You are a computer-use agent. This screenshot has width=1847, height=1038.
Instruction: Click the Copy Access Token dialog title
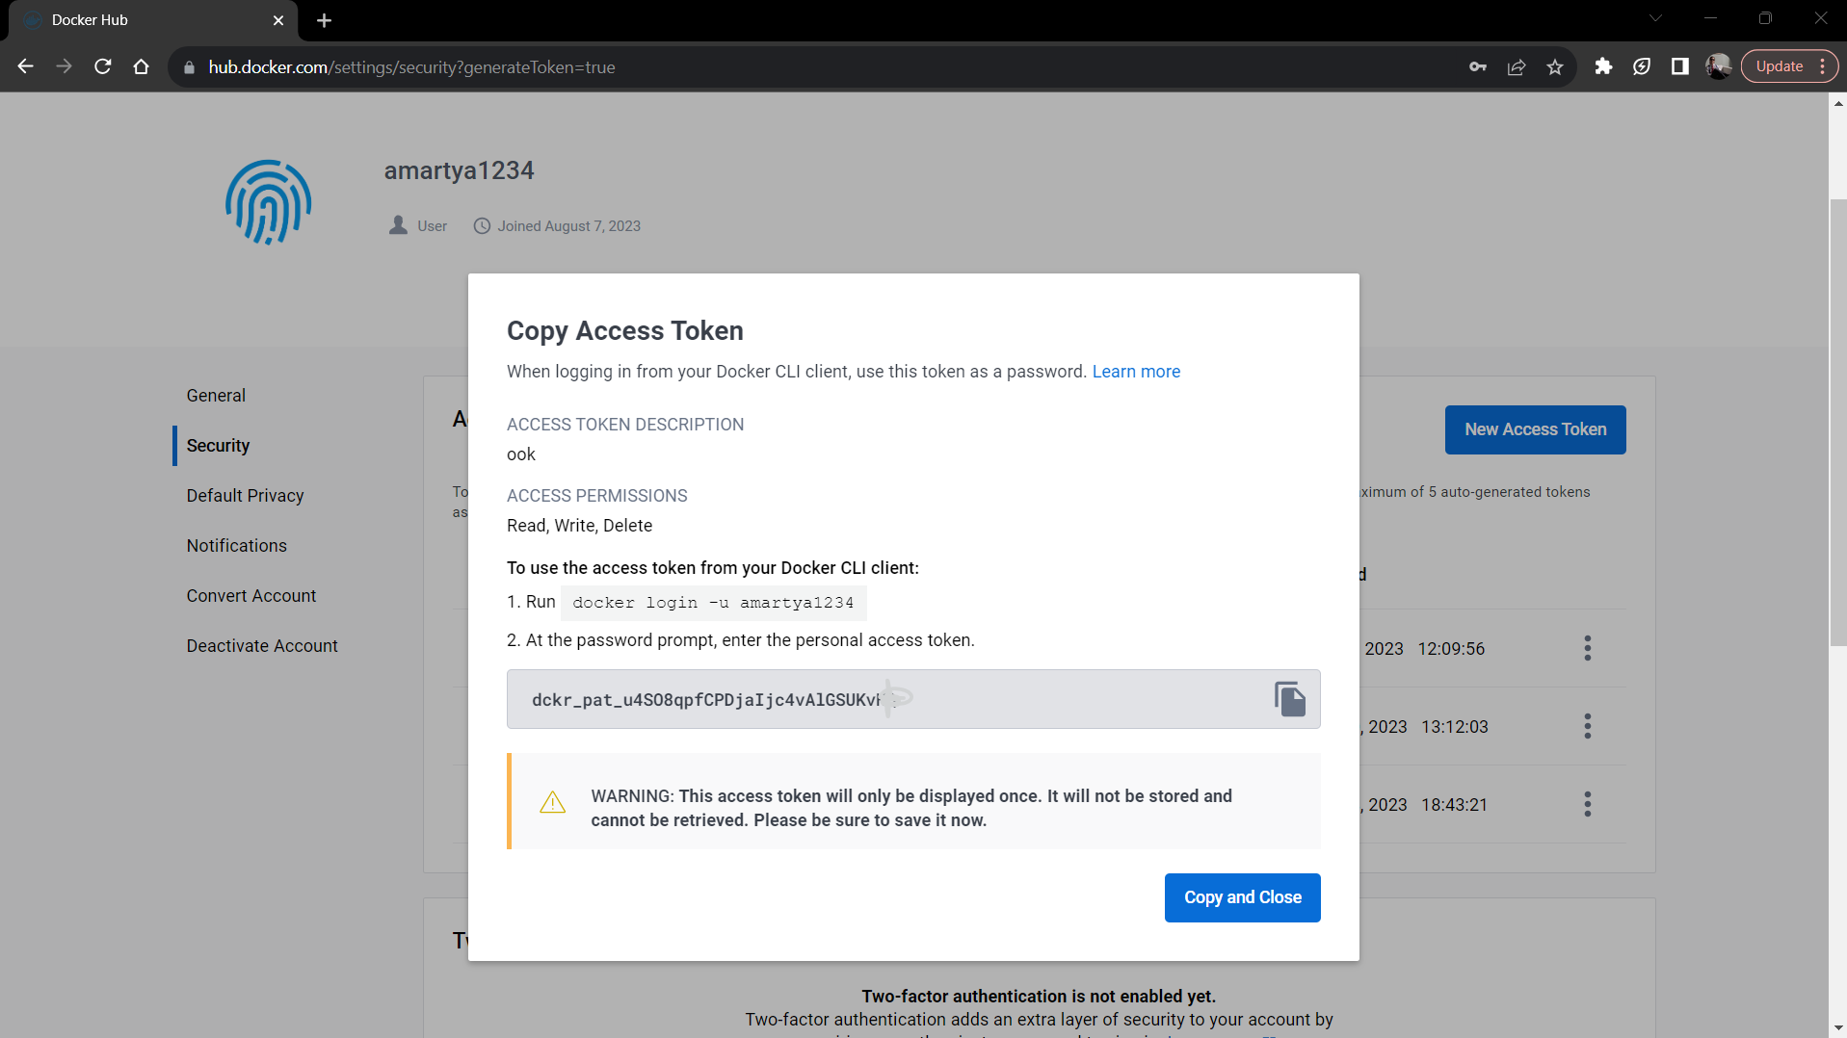(x=625, y=331)
